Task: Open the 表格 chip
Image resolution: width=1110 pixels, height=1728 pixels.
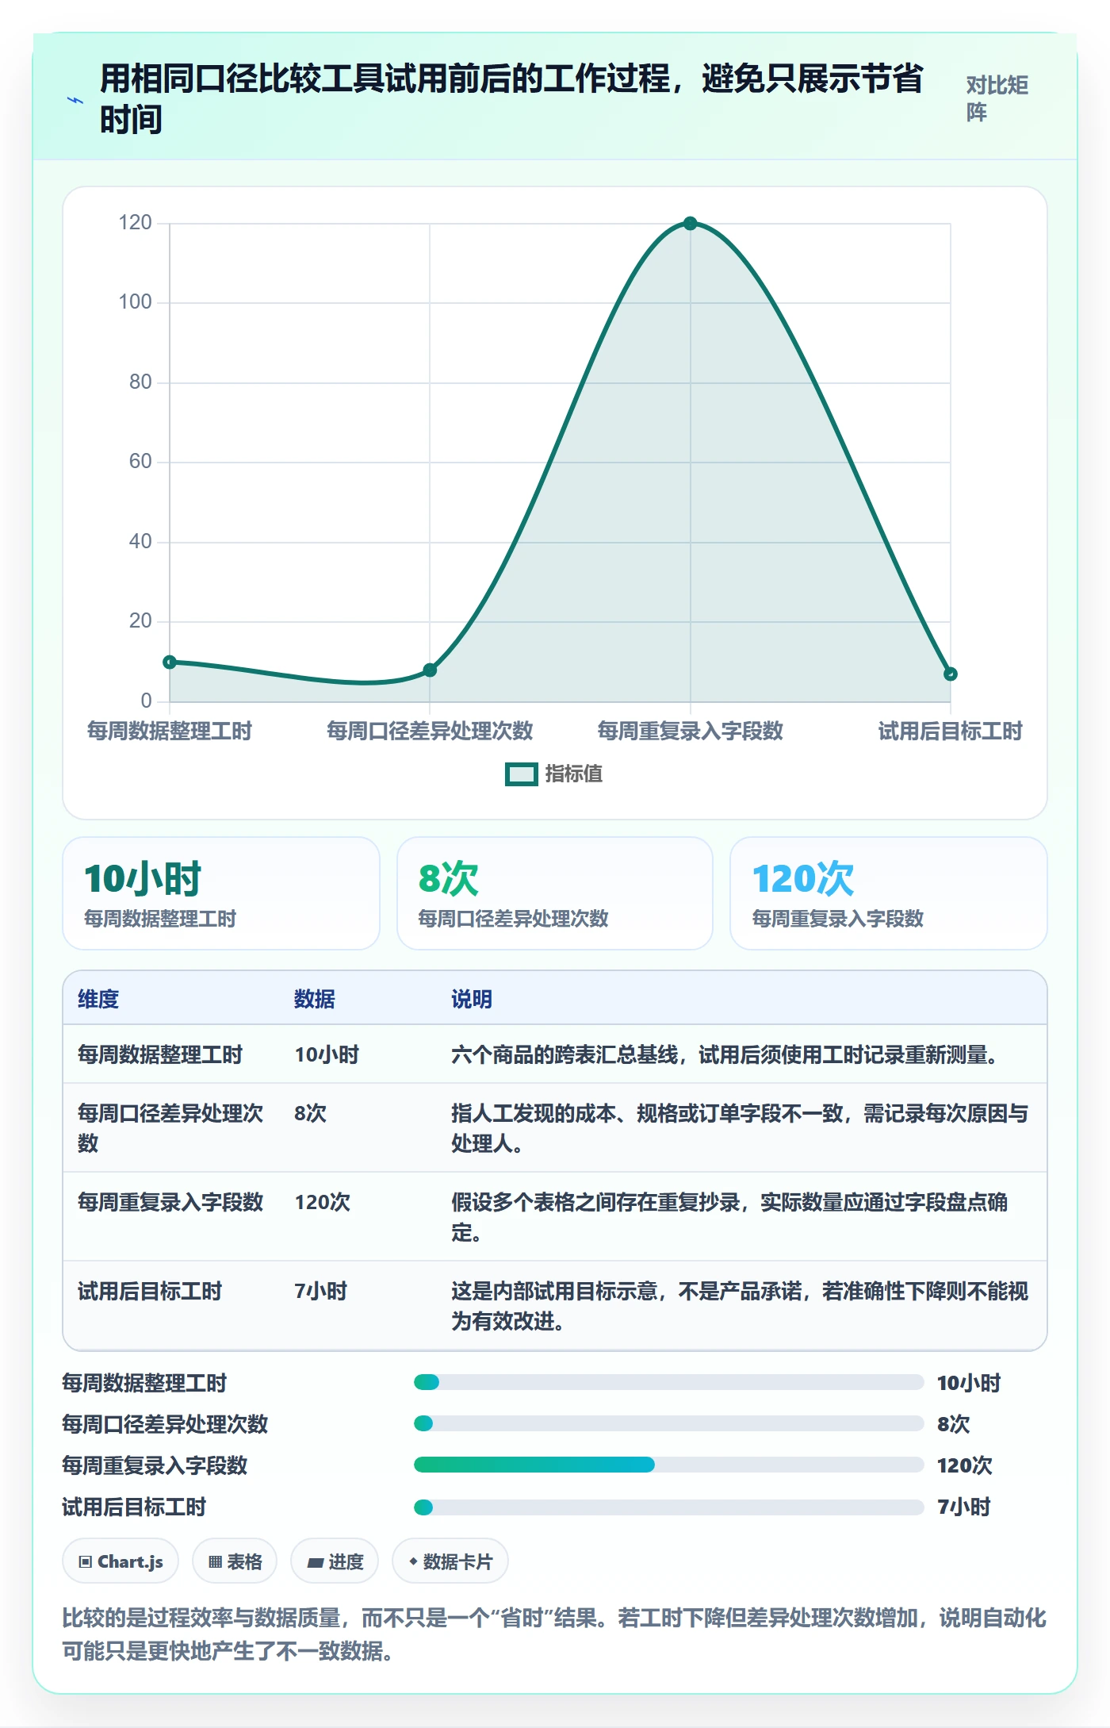Action: click(x=235, y=1561)
